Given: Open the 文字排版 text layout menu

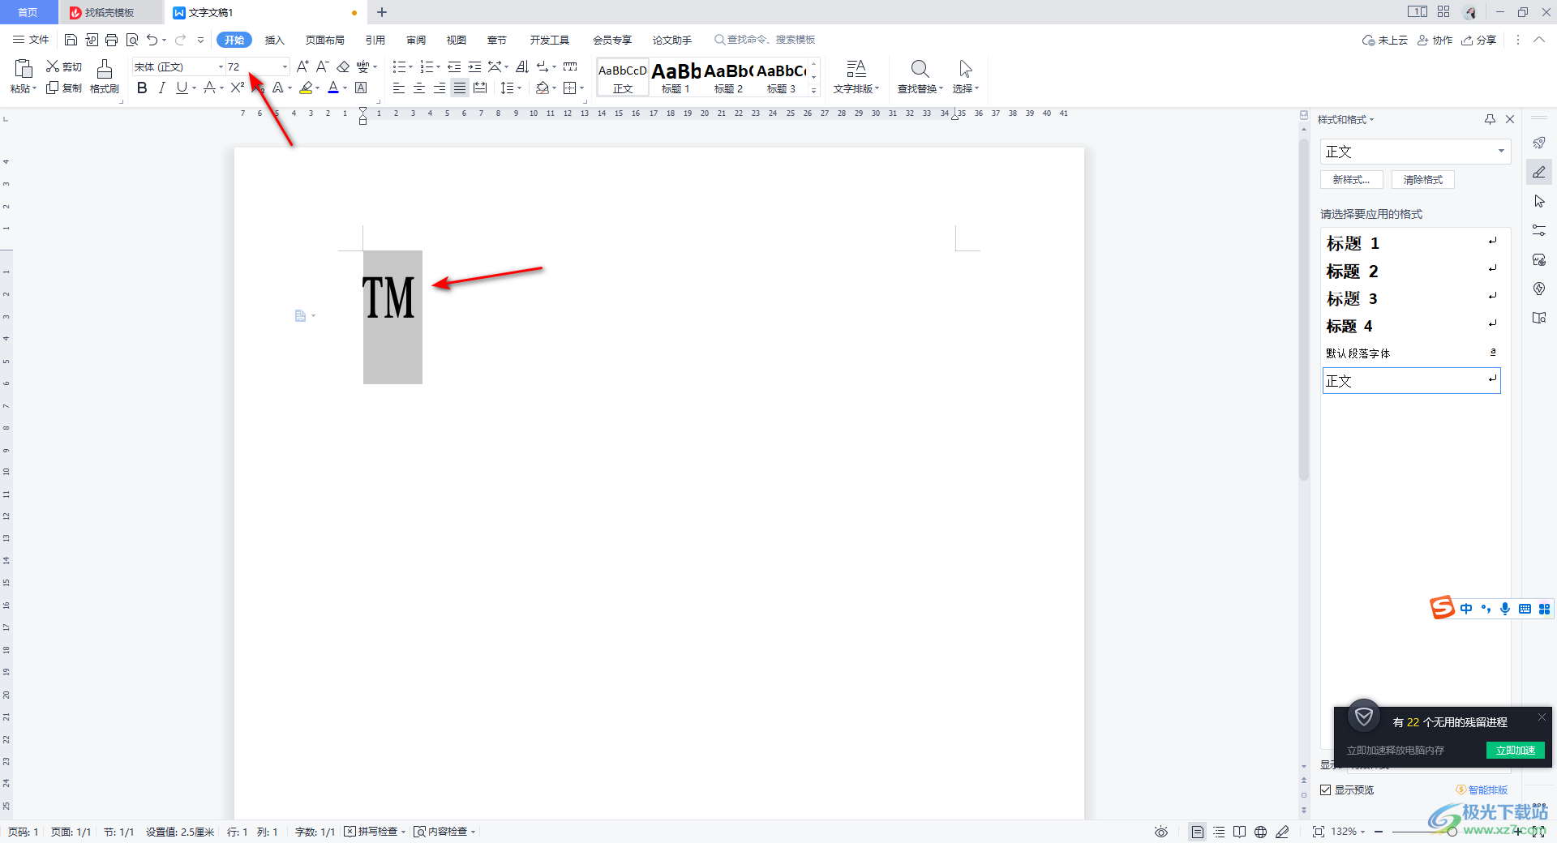Looking at the screenshot, I should tap(856, 77).
